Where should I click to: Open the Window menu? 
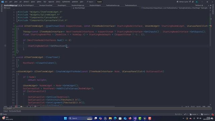coord(75,2)
